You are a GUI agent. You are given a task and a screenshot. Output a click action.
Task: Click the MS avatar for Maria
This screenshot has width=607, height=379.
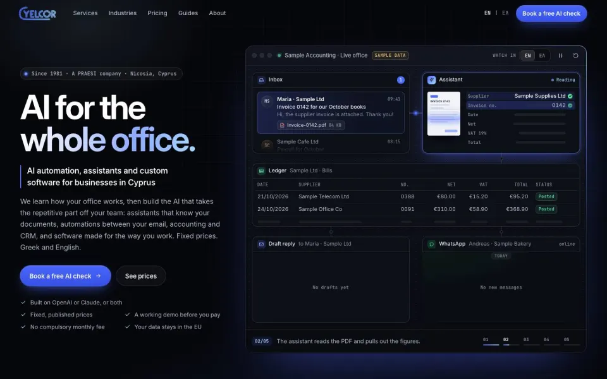[267, 101]
